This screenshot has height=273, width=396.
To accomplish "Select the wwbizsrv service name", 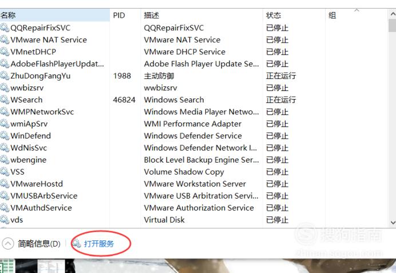I will (27, 88).
